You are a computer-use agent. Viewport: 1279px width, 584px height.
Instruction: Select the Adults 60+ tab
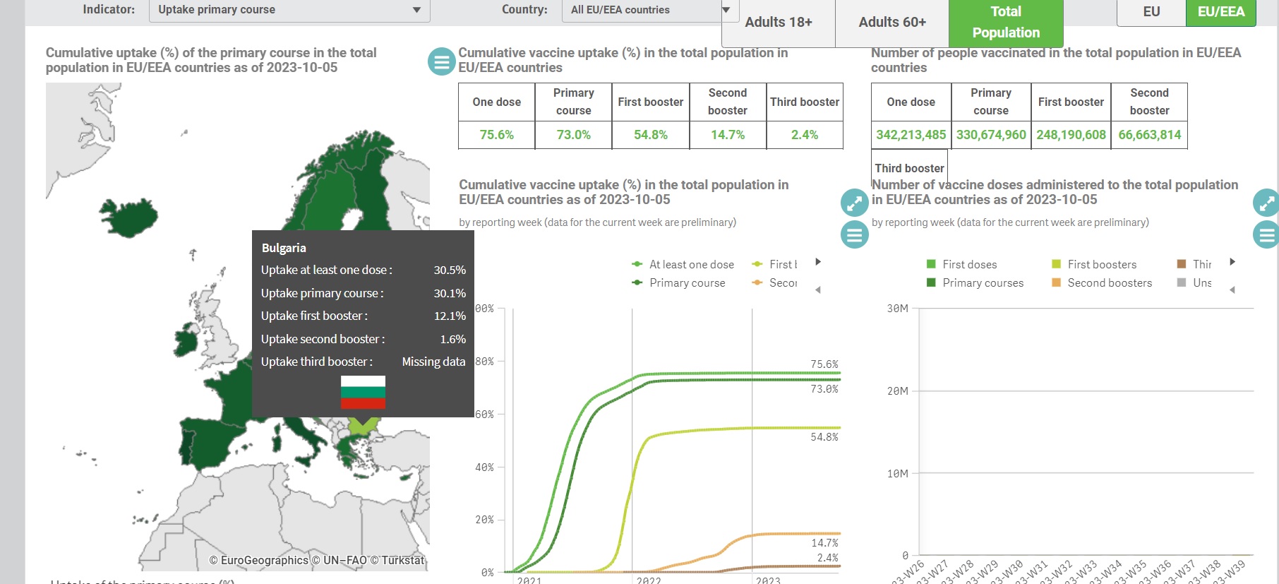coord(892,23)
